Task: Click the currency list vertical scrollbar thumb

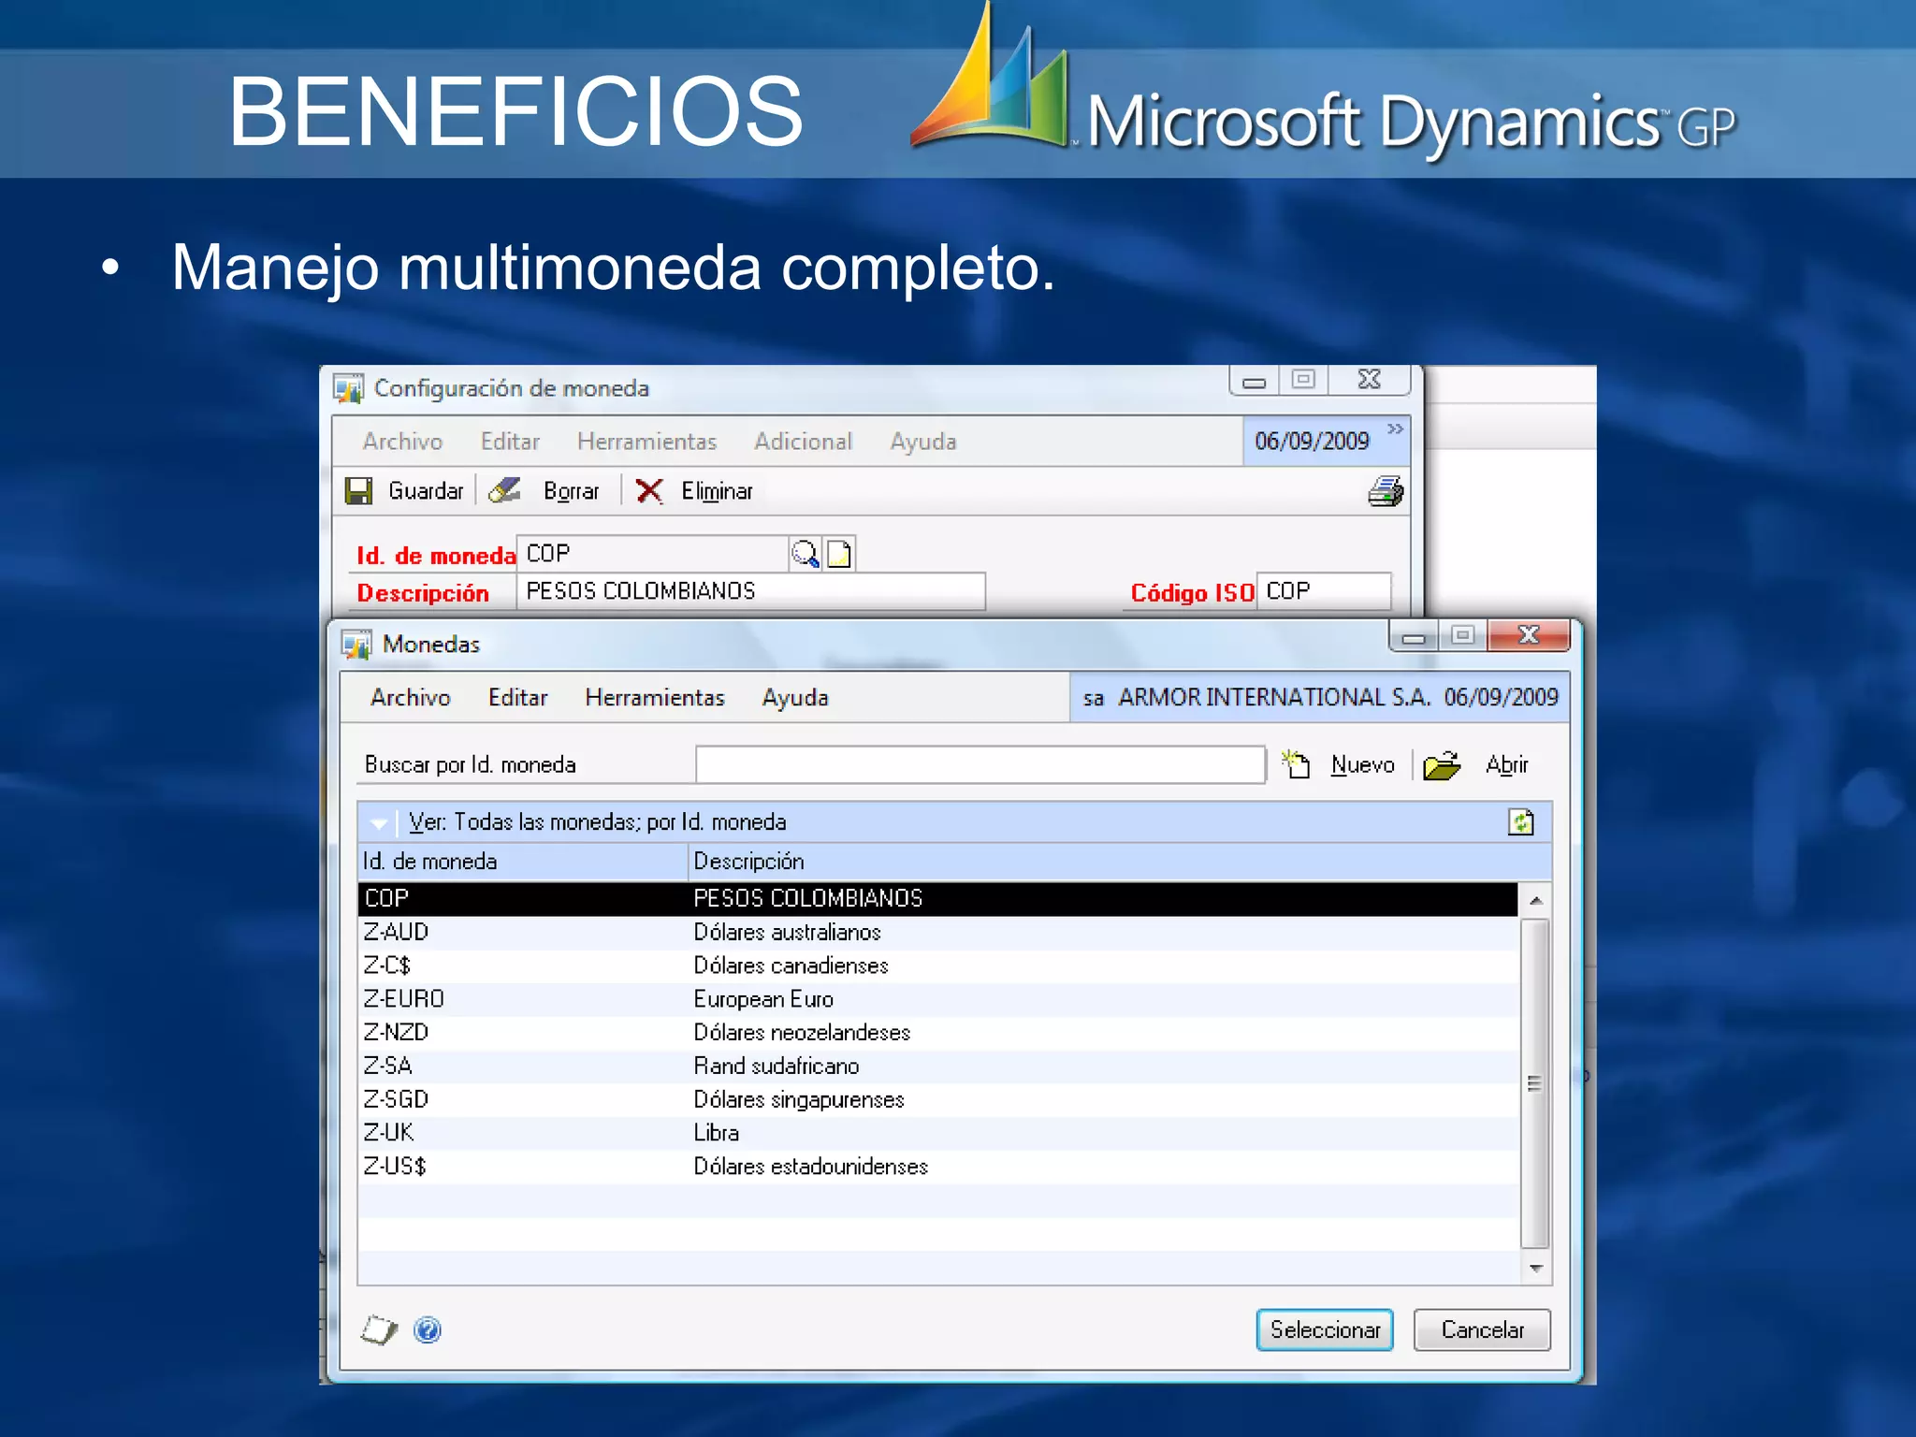Action: point(1534,1083)
